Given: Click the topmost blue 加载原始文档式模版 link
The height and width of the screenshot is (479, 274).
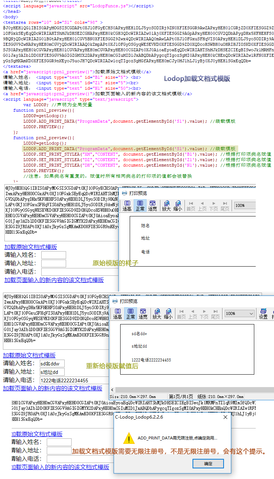Looking at the screenshot, I should (x=31, y=247).
